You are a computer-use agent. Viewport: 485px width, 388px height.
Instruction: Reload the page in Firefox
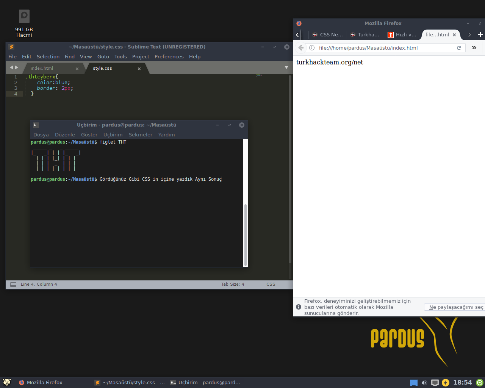[x=459, y=48]
